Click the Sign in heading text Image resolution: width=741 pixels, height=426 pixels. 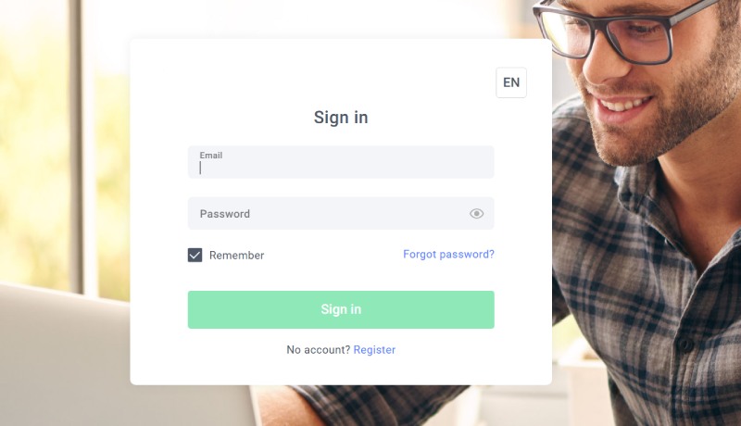click(341, 117)
